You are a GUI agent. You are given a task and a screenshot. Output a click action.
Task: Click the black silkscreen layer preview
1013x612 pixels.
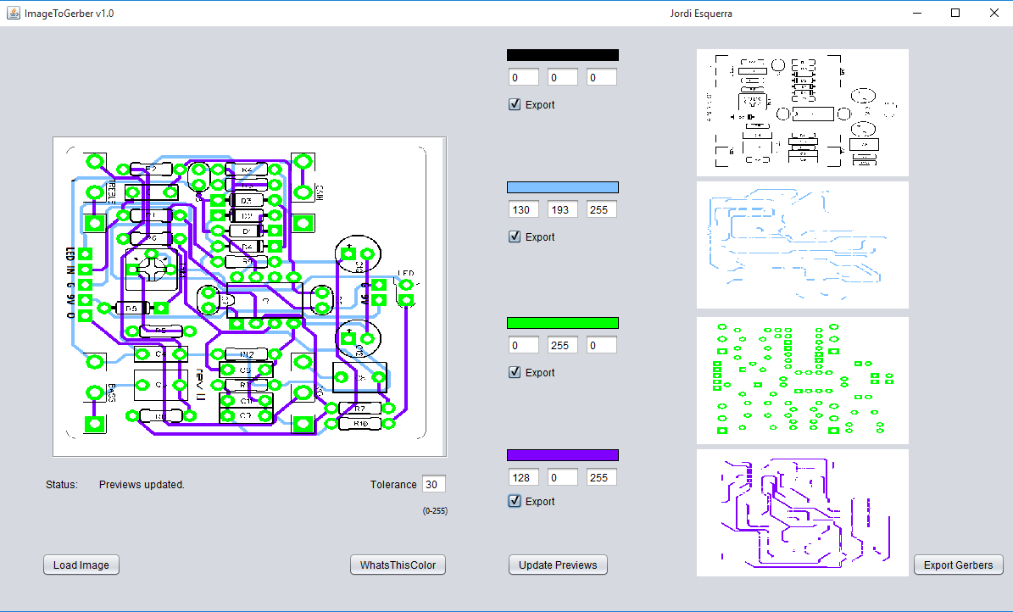click(x=802, y=112)
